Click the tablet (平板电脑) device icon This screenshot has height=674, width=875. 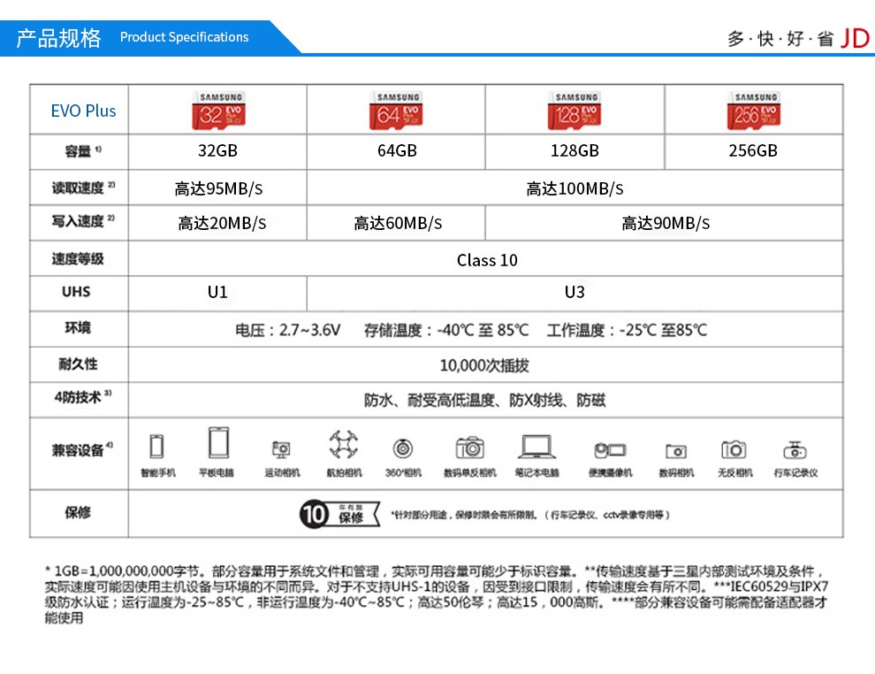(218, 443)
